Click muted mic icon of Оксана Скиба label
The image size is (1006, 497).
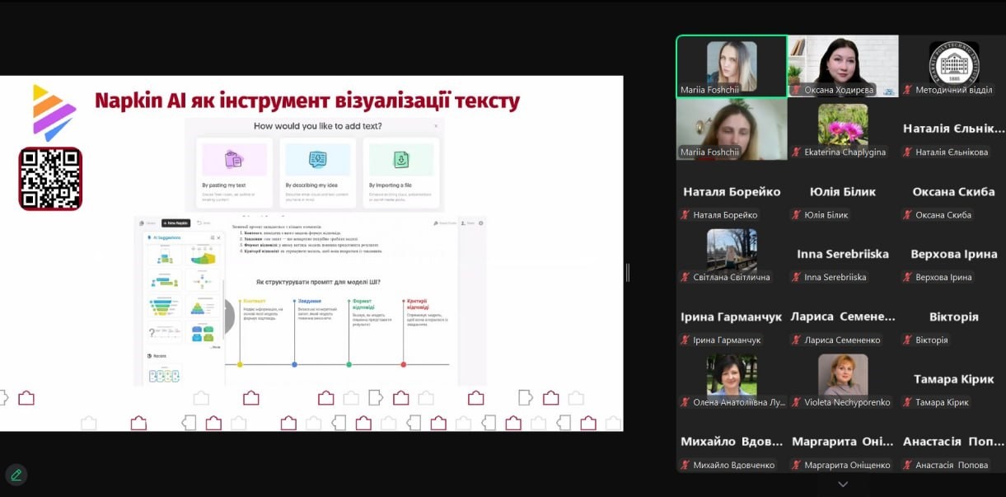point(908,215)
